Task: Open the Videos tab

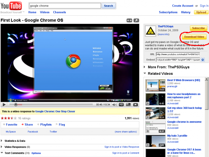Action: click(x=45, y=12)
